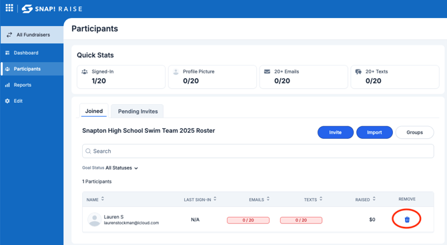
Task: Click Snapton High School Swim Team roster title
Action: [x=149, y=131]
